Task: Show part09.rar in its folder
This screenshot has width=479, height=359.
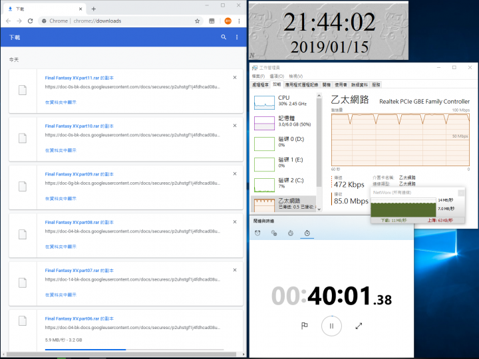Action: pyautogui.click(x=61, y=199)
